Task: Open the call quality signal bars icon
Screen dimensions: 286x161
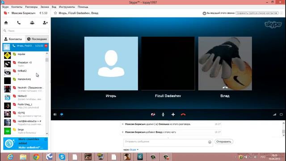Action: coord(274,114)
